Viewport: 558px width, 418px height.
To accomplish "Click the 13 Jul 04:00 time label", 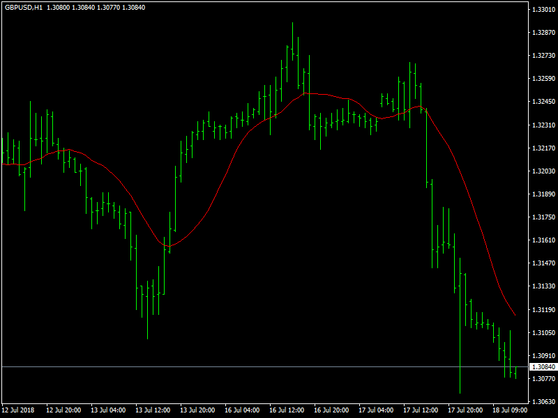I will [x=108, y=410].
